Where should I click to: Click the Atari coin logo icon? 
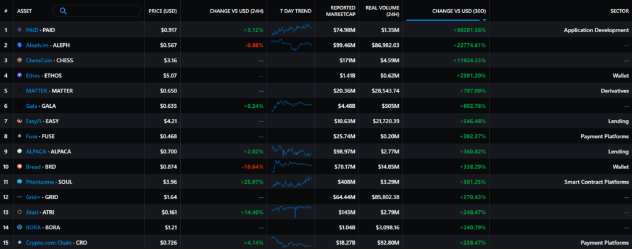point(20,212)
